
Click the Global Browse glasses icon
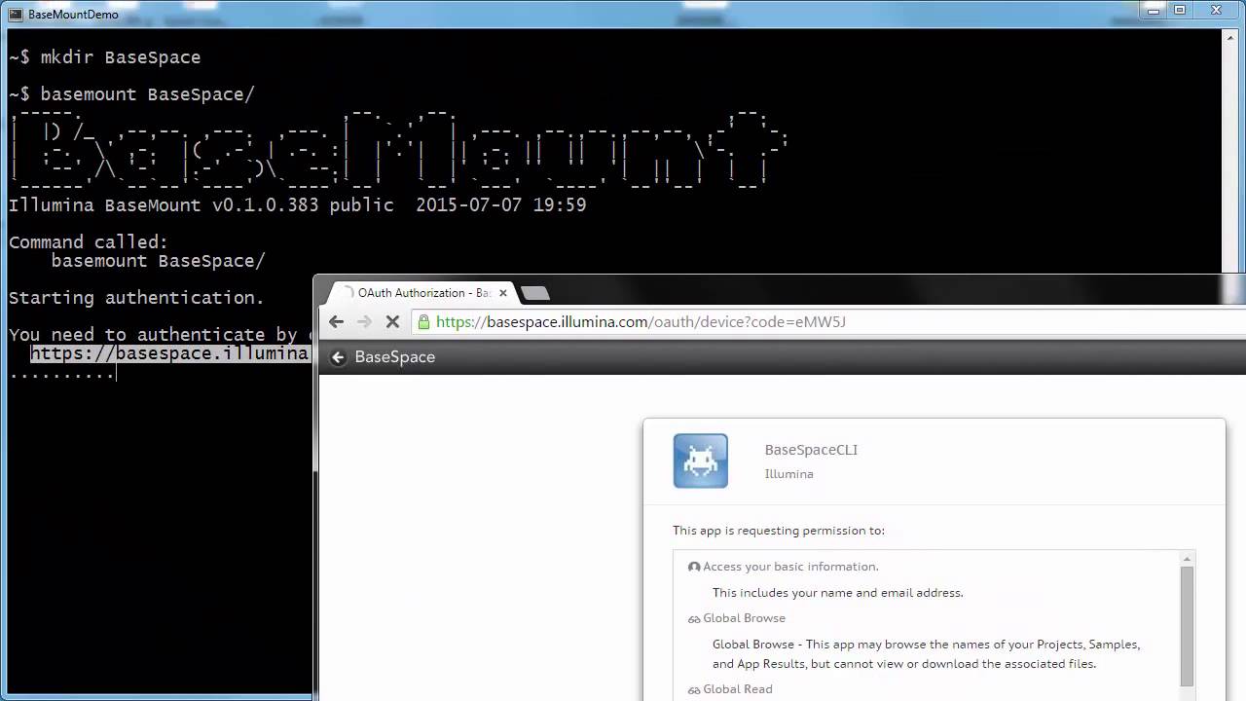click(694, 619)
